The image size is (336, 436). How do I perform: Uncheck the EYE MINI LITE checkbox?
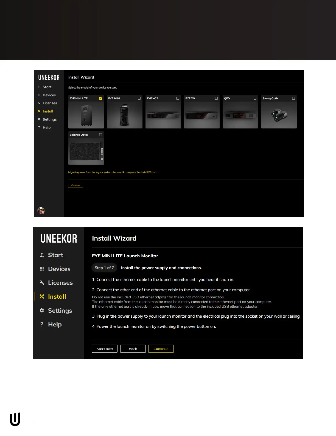pos(101,98)
